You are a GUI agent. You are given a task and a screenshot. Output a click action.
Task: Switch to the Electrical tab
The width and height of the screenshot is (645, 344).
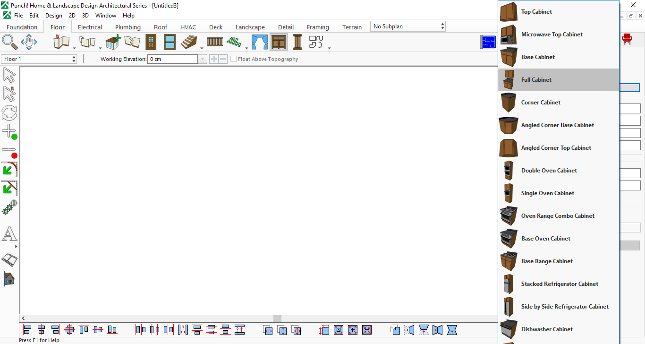click(x=90, y=27)
